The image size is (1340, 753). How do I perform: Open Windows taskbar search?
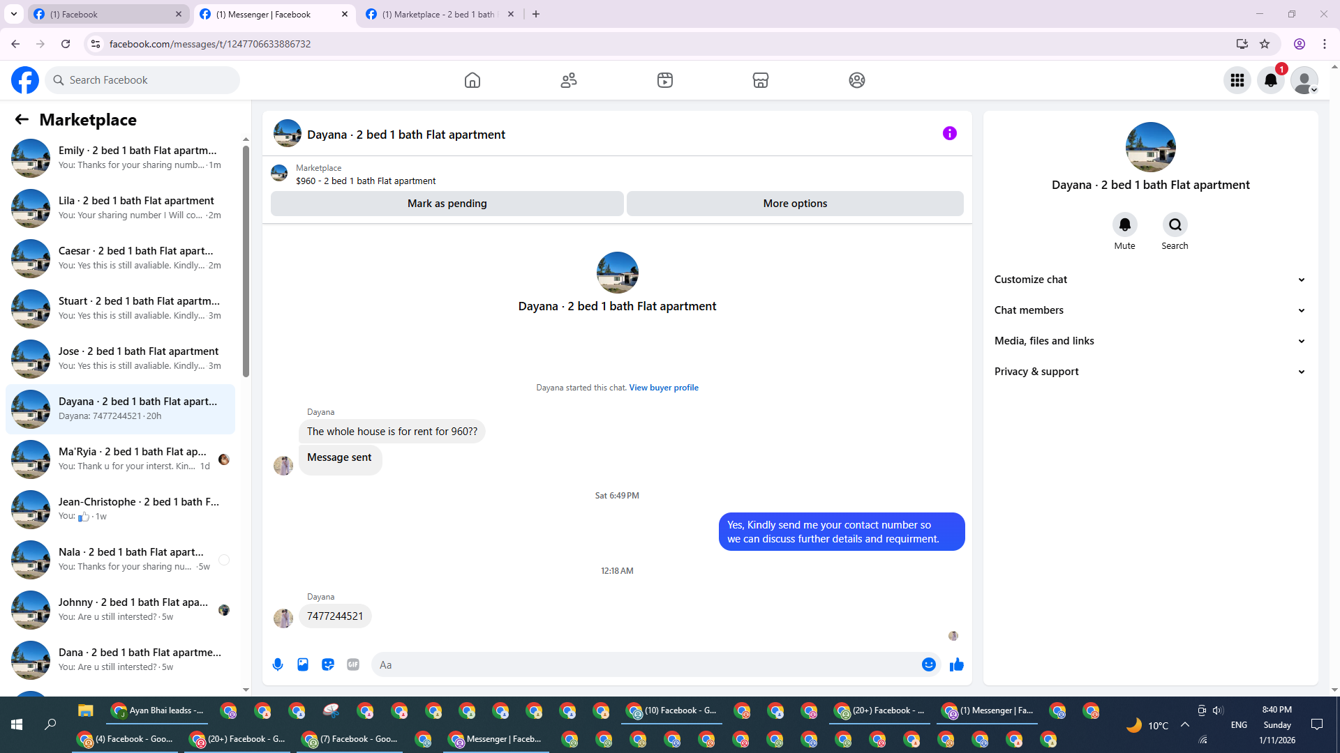click(50, 724)
